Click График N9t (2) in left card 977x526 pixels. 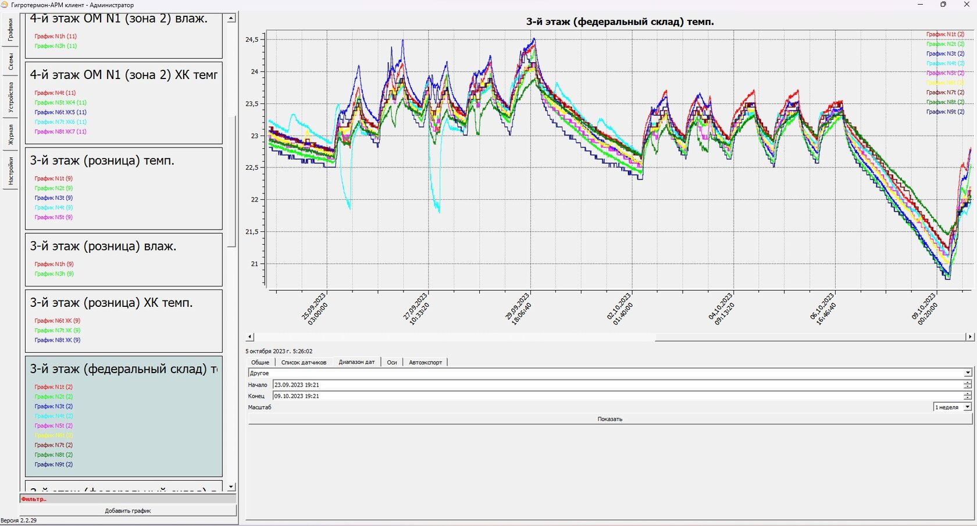[x=54, y=464]
